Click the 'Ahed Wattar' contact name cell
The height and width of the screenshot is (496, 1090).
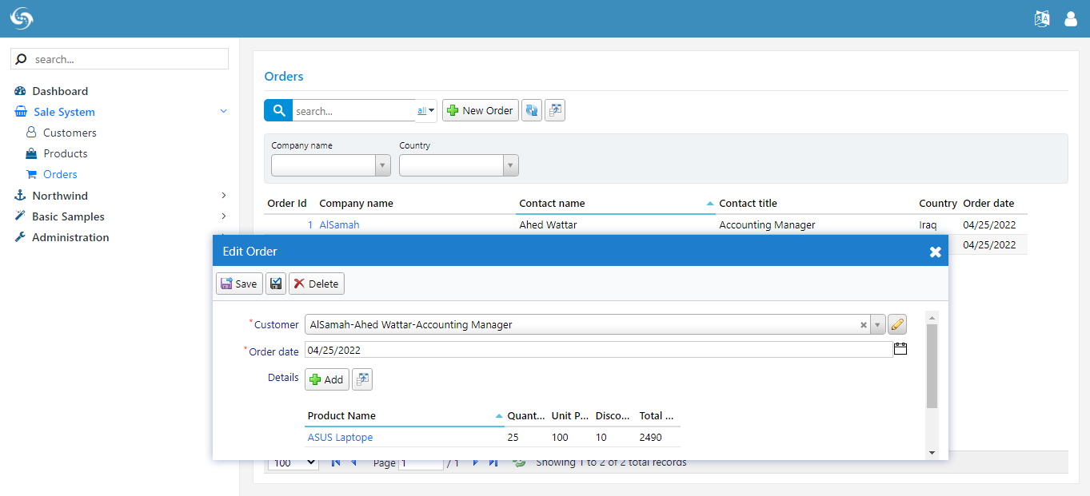pos(548,224)
